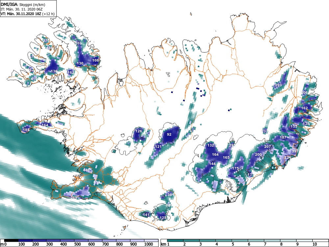Click the '130' visibility label
Image resolution: width=329 pixels, height=247 pixels.
tap(80, 63)
